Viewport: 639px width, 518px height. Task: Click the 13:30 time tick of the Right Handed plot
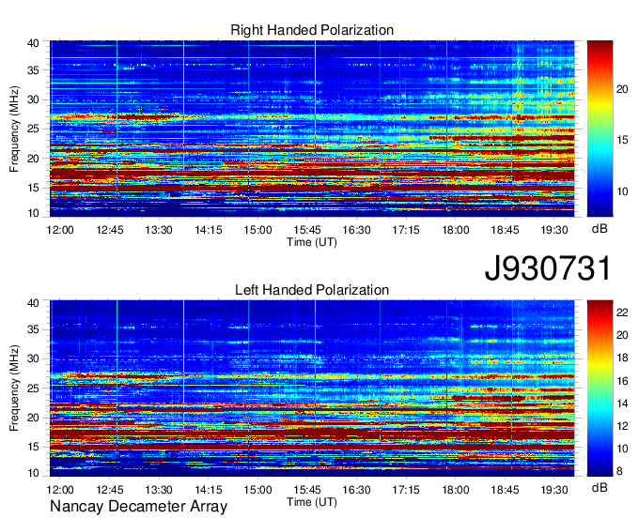(159, 230)
